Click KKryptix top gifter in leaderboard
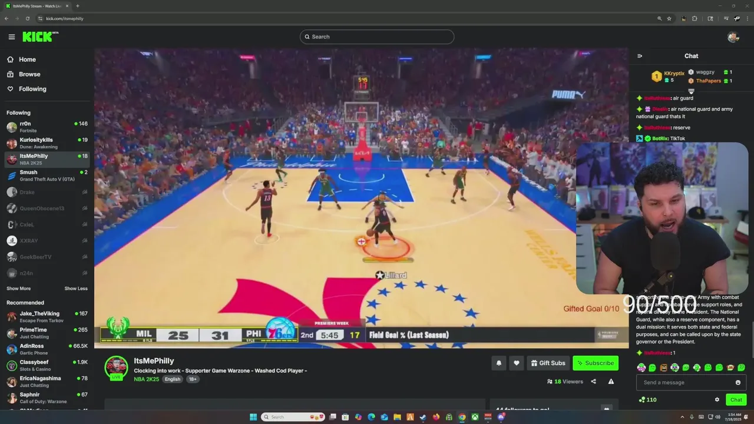The image size is (754, 424). [674, 74]
